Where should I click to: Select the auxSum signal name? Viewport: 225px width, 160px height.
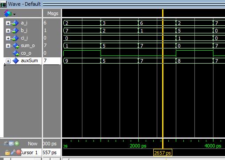coord(29,60)
